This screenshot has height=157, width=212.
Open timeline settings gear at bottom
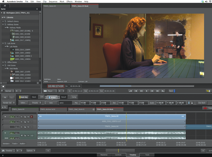19,151
